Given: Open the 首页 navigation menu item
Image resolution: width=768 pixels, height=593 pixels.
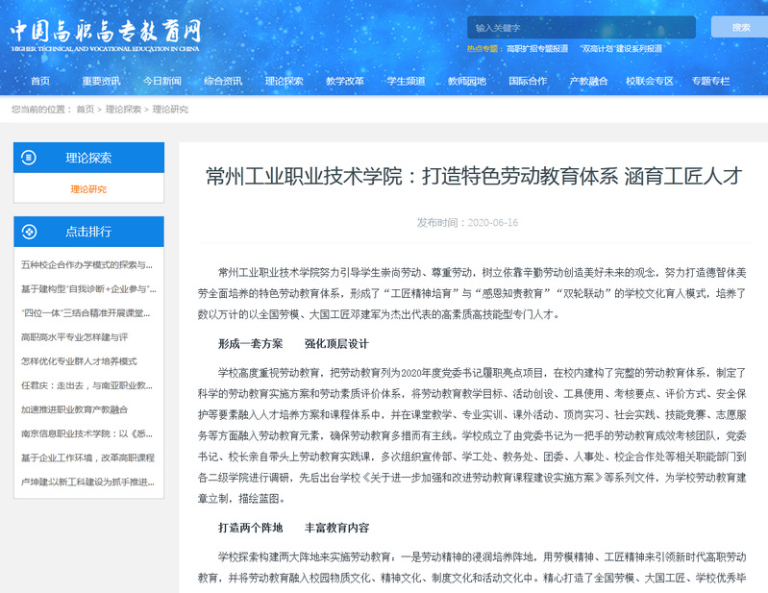Looking at the screenshot, I should coord(40,81).
